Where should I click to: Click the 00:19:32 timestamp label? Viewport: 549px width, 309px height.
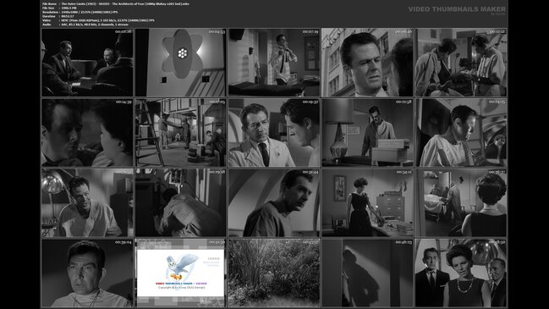coord(310,102)
